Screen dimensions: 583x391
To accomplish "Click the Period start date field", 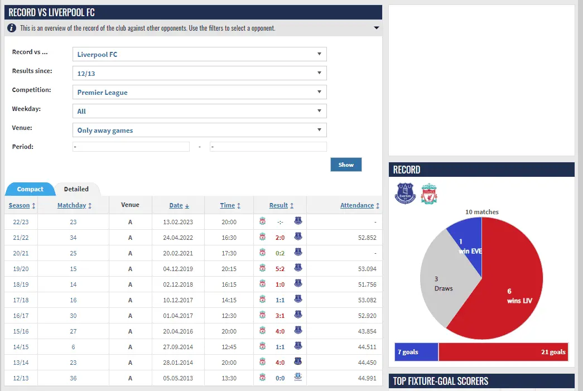I will point(131,147).
